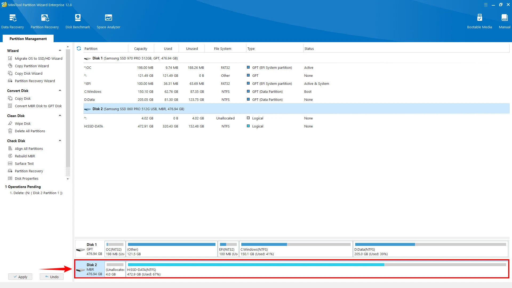Select Disk 1 header row in list
This screenshot has height=288, width=512.
point(296,58)
